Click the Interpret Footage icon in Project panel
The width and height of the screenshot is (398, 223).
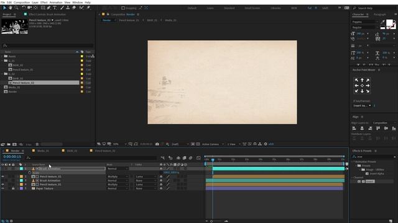pos(2,144)
